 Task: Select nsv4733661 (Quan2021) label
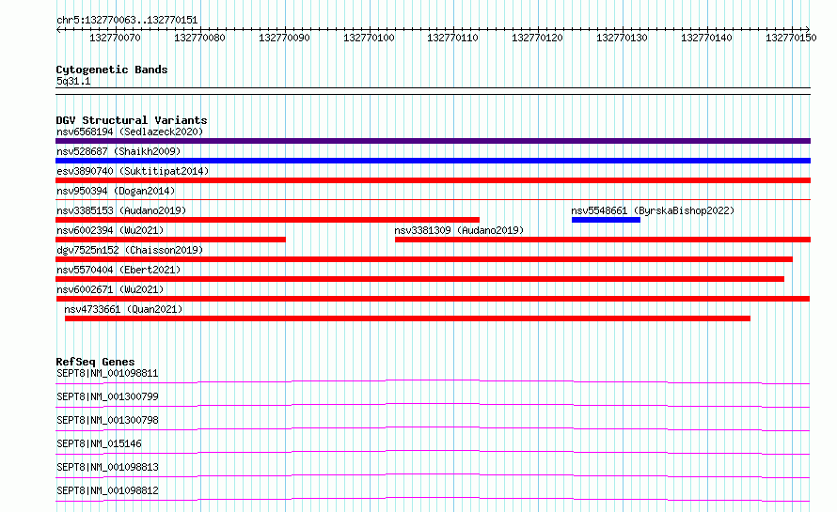click(123, 309)
